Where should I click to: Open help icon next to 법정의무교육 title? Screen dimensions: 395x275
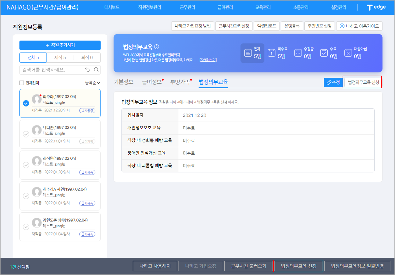click(x=157, y=47)
